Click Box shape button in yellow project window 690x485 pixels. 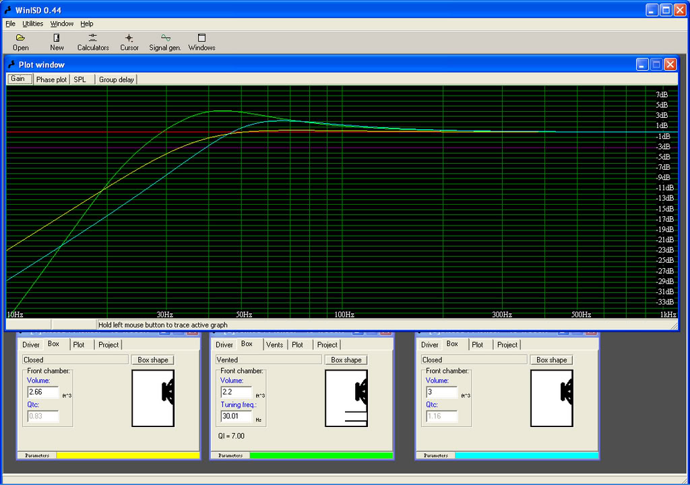coord(153,360)
